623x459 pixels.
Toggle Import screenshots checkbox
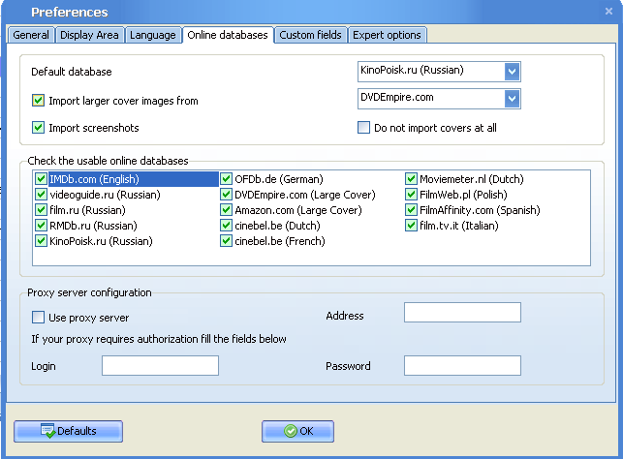tap(38, 128)
